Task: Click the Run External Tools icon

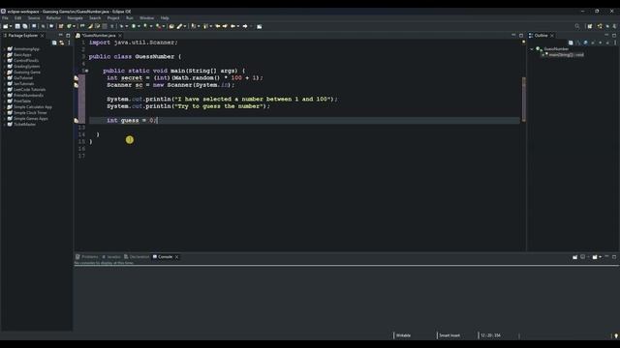Action: click(x=158, y=26)
